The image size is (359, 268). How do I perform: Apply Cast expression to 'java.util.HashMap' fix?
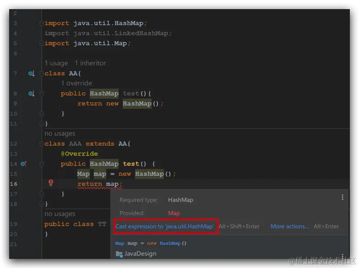point(164,226)
